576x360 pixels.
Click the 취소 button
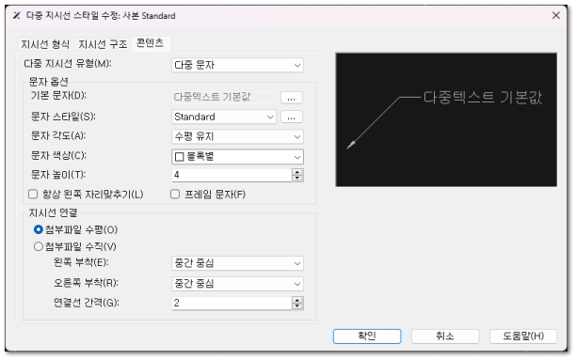(x=445, y=337)
